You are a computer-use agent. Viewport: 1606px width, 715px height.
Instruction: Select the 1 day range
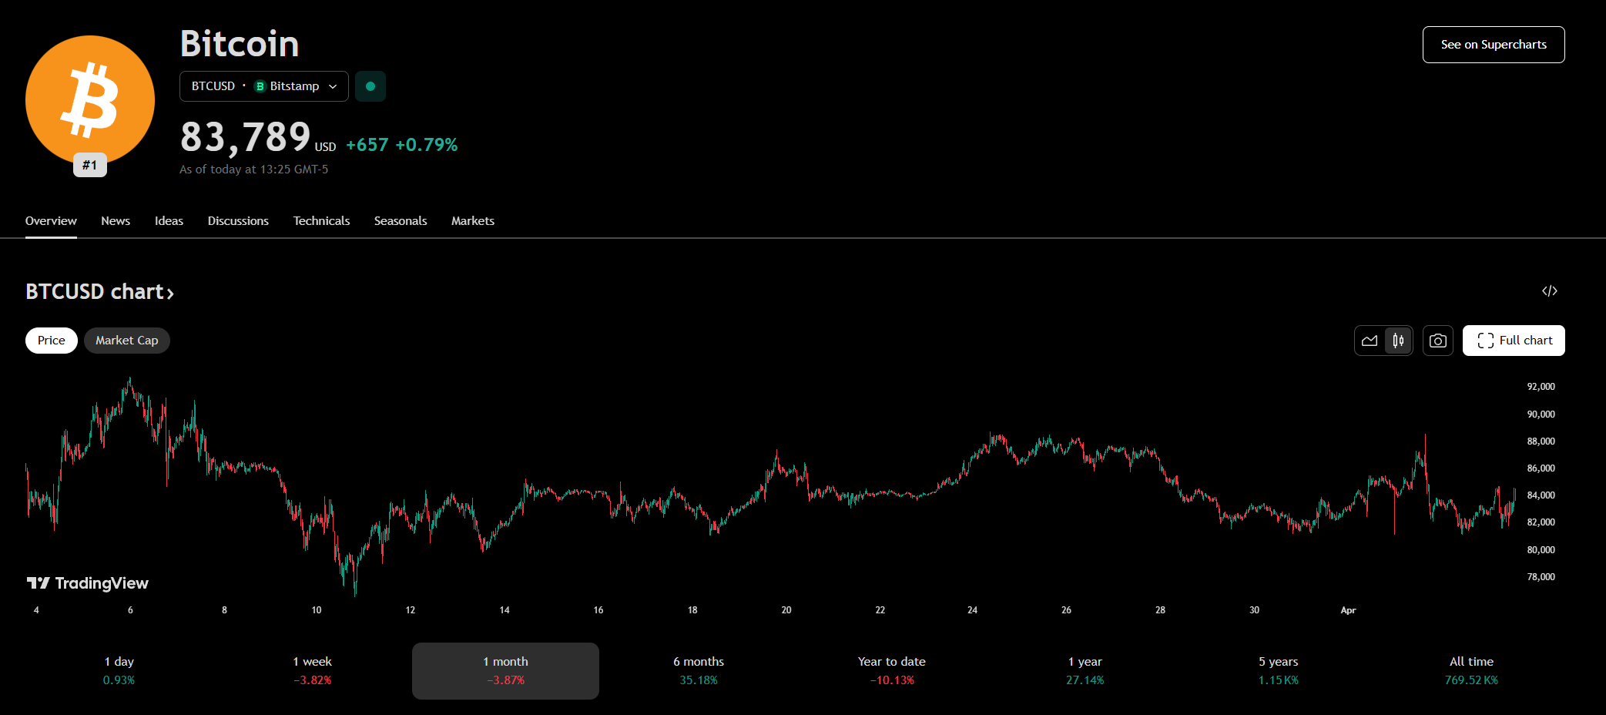[119, 671]
